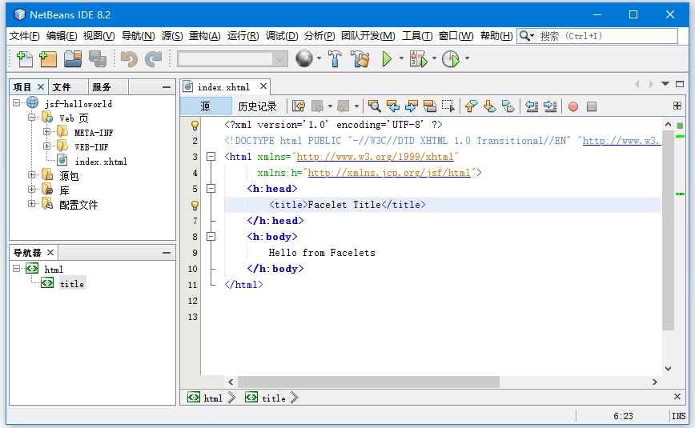Click the Find Selection magnifier icon in editor toolbar
Viewport: 695px width, 428px height.
pyautogui.click(x=374, y=106)
